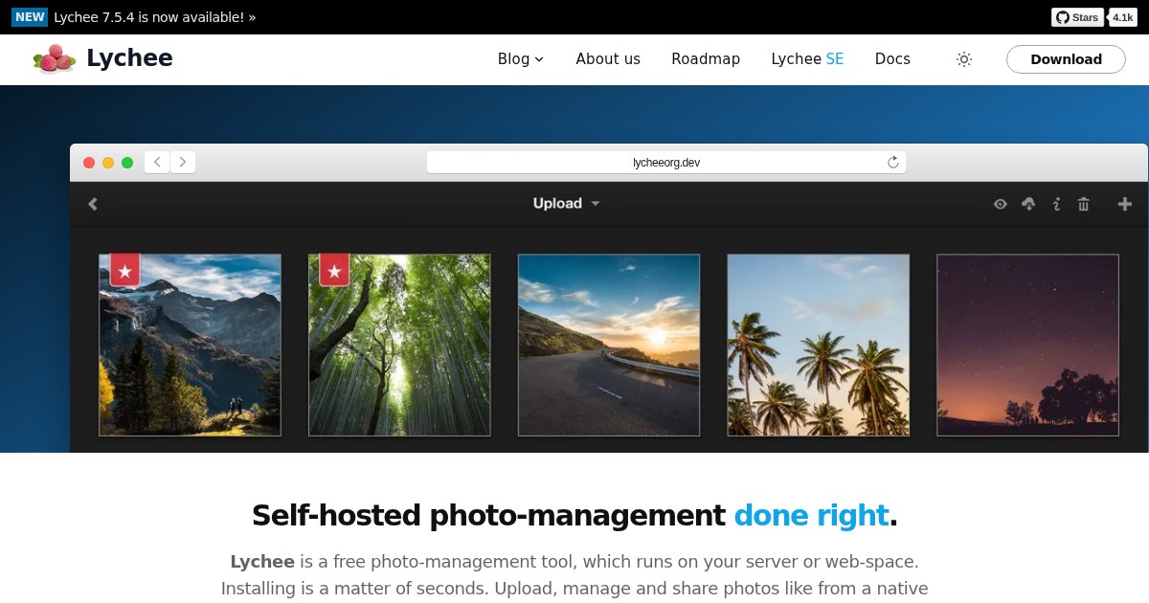Show album info with the i icon
The height and width of the screenshot is (603, 1149).
tap(1056, 204)
